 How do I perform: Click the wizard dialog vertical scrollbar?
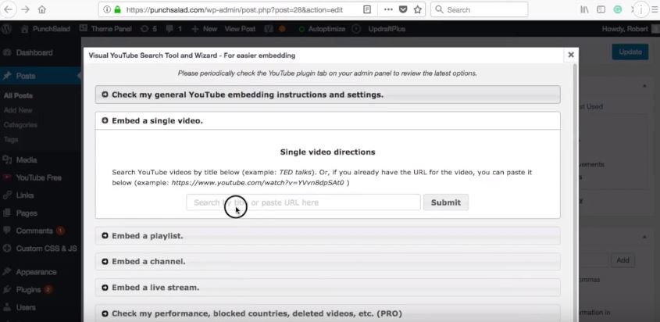coord(576,192)
